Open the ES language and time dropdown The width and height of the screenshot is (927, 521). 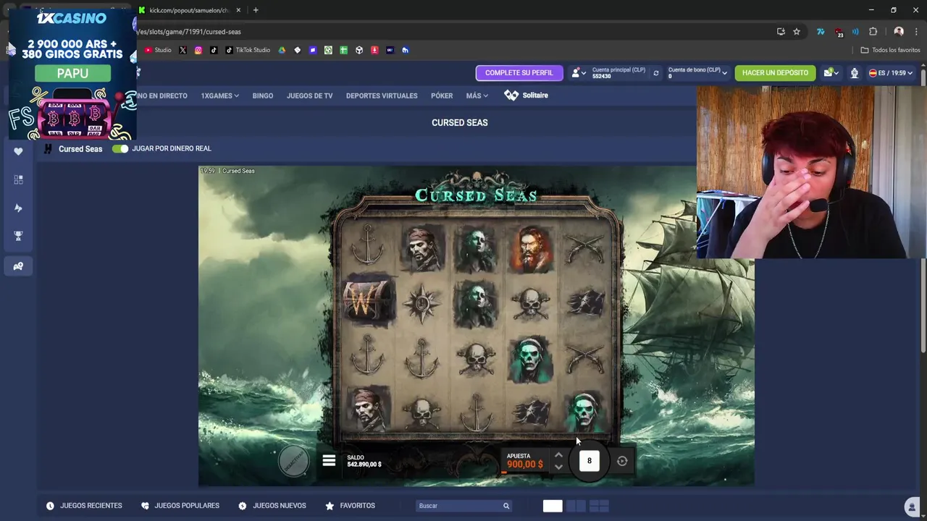(x=890, y=73)
